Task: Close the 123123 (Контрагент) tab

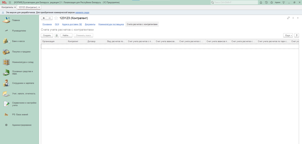Action: [39, 7]
